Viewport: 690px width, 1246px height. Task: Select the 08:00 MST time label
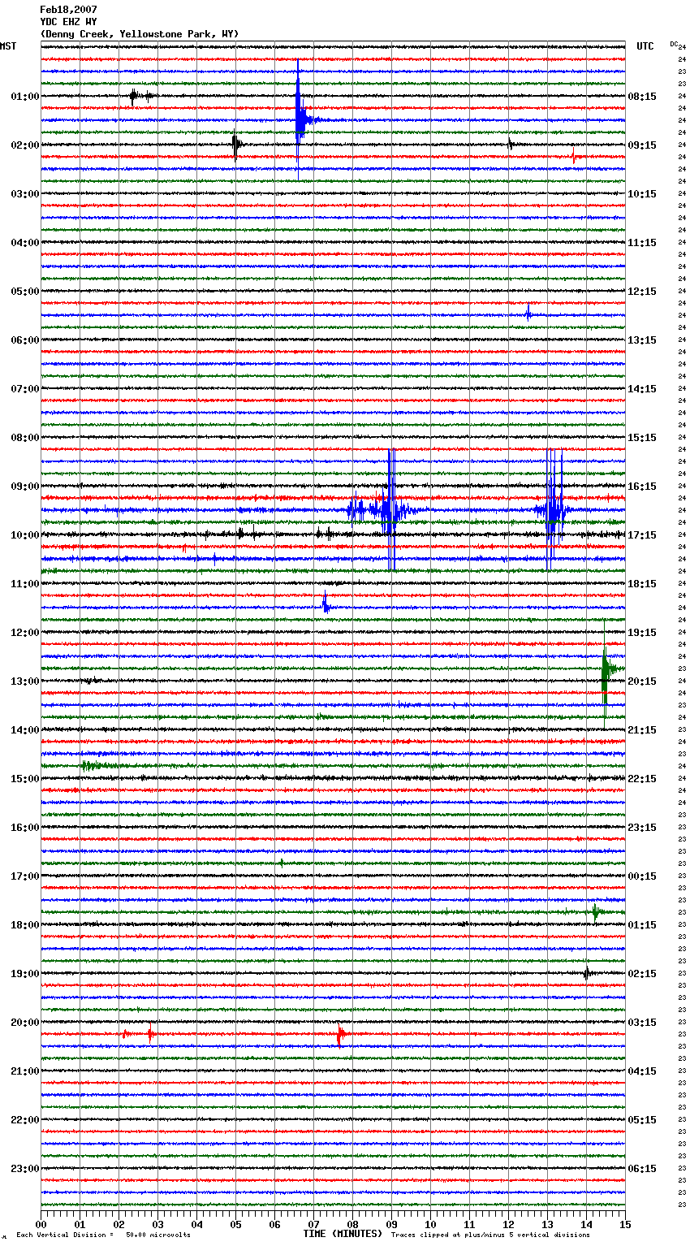coord(25,438)
